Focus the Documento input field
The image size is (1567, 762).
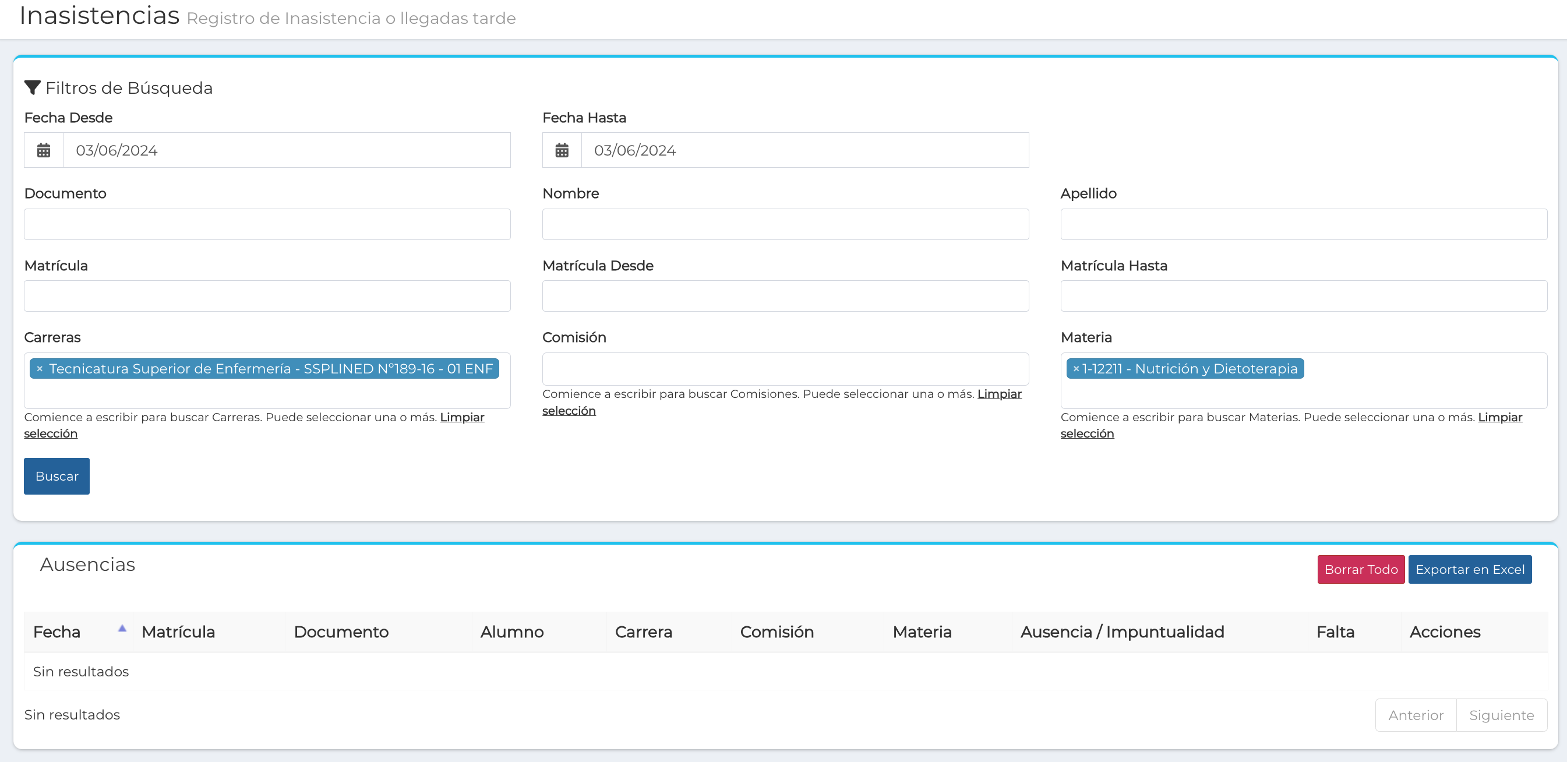click(x=266, y=224)
